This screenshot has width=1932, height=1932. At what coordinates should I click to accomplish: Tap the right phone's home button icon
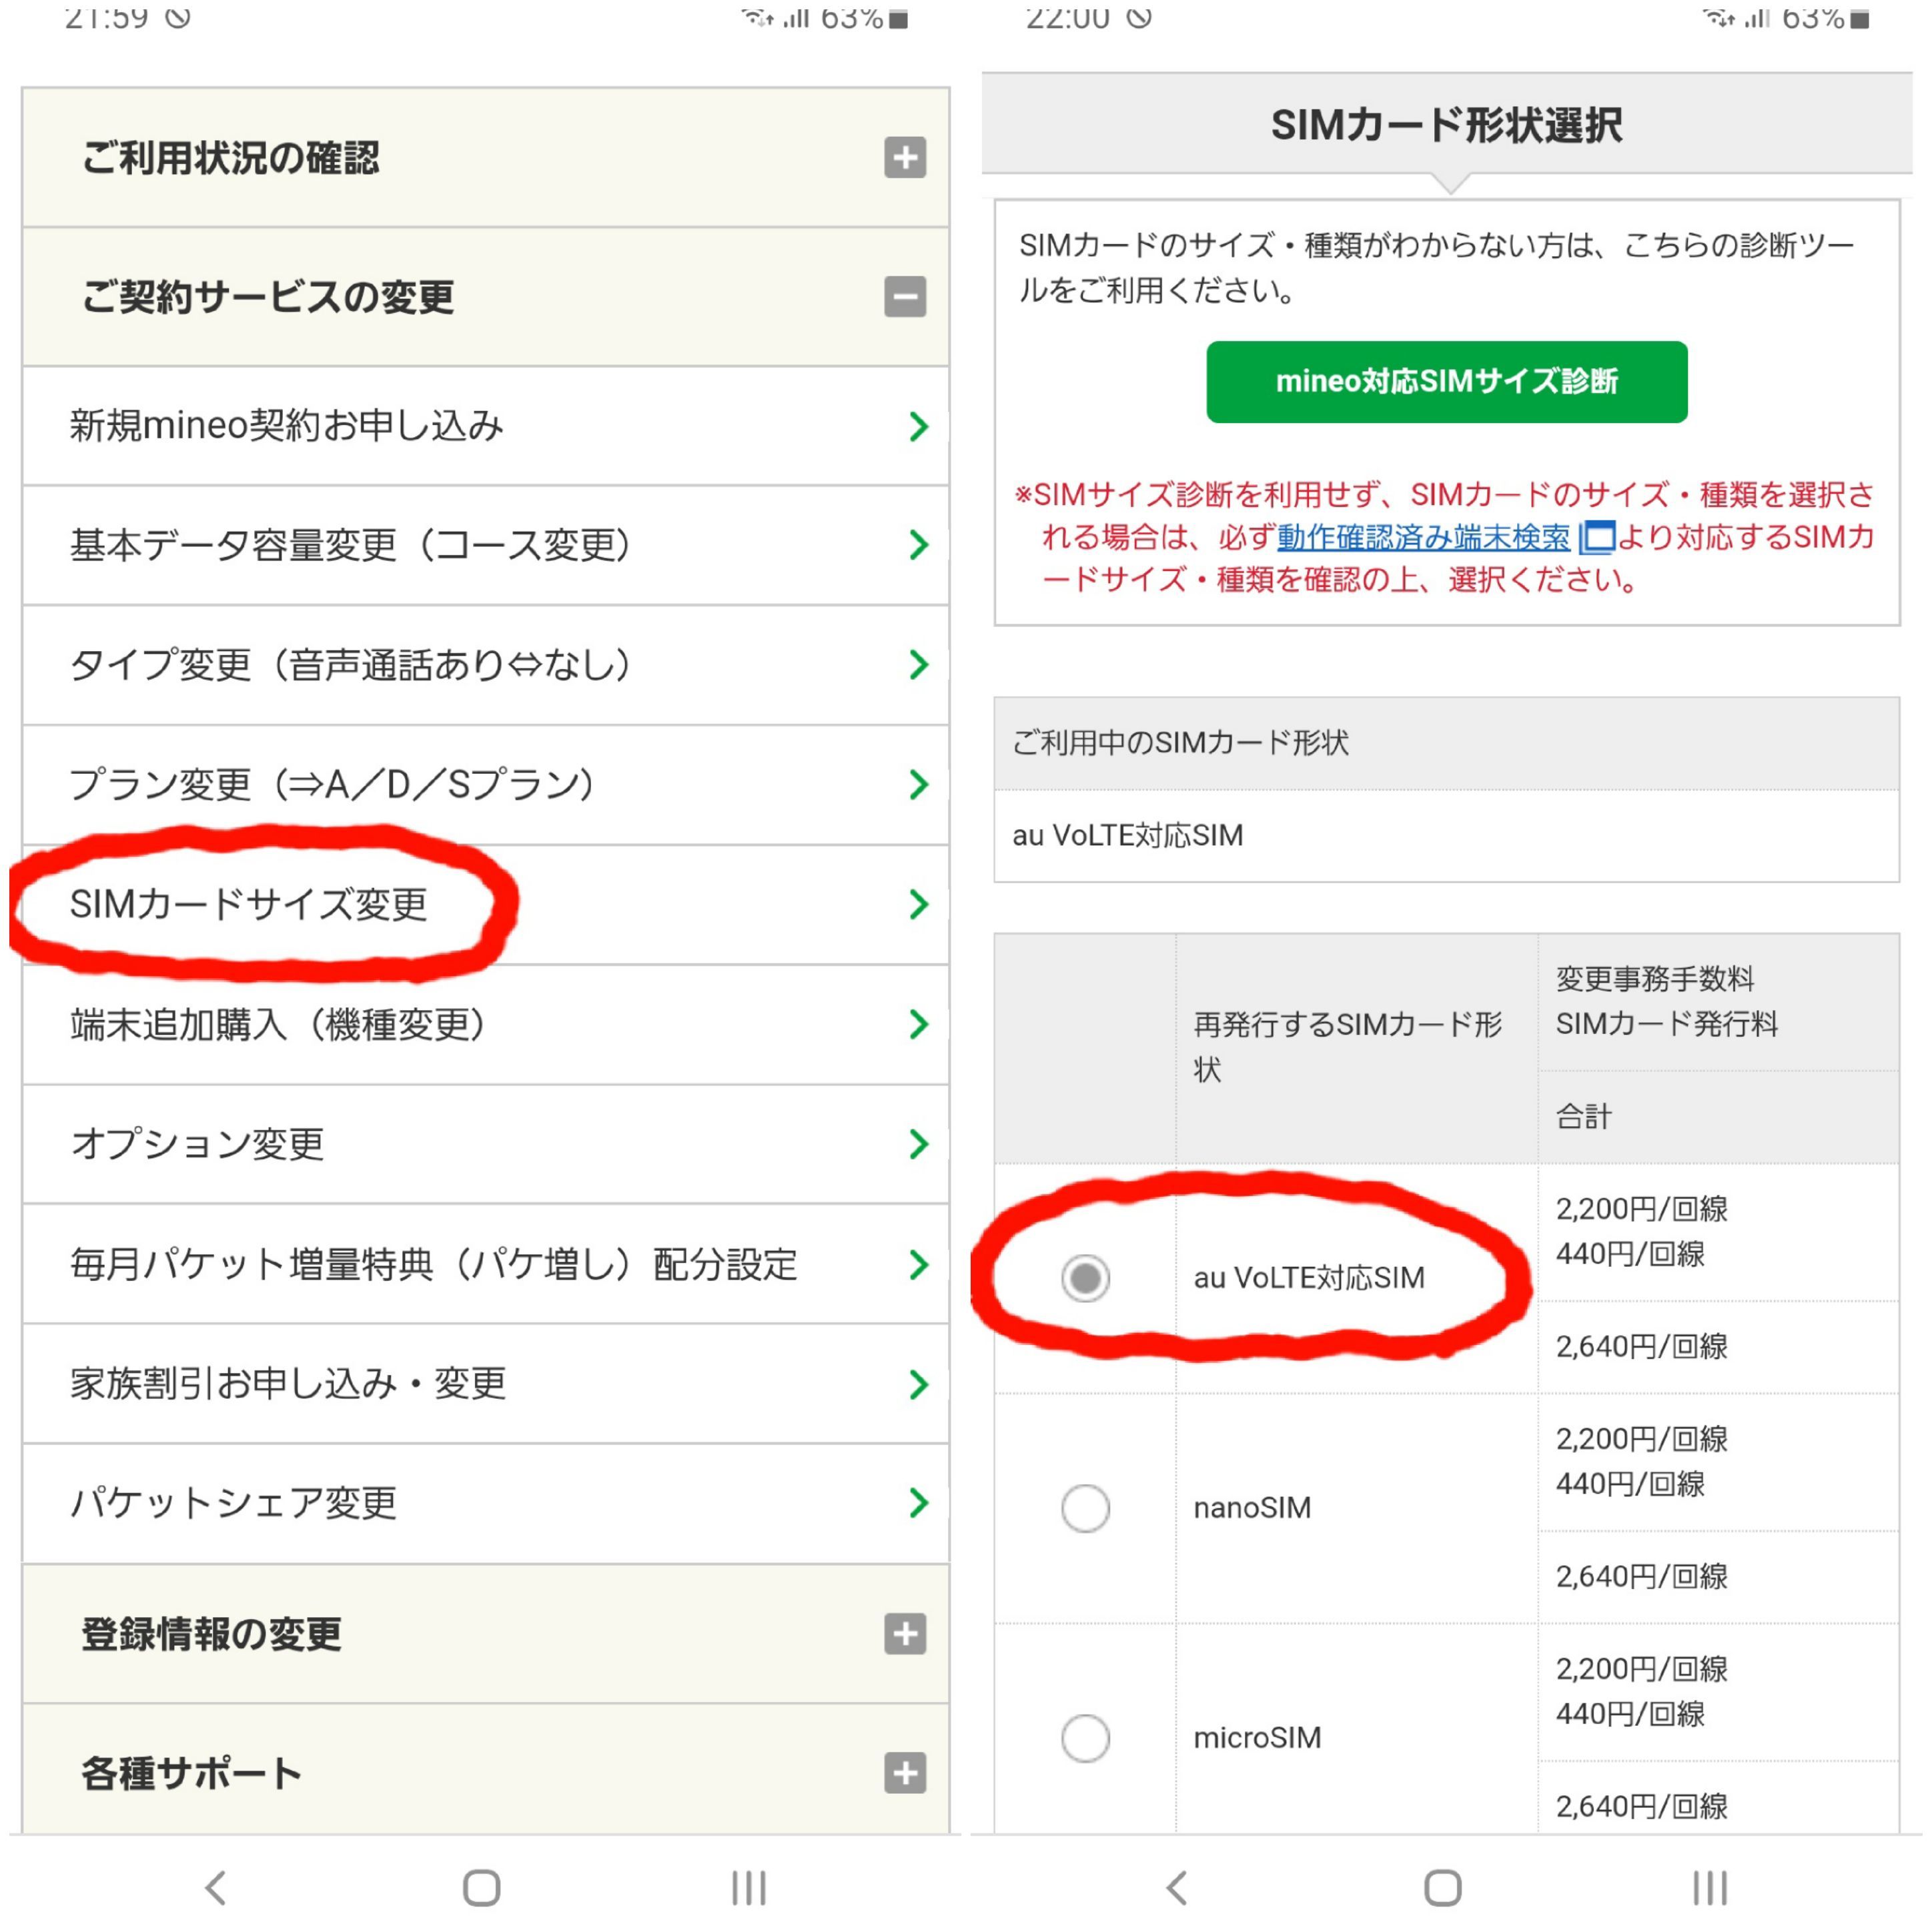1442,1888
